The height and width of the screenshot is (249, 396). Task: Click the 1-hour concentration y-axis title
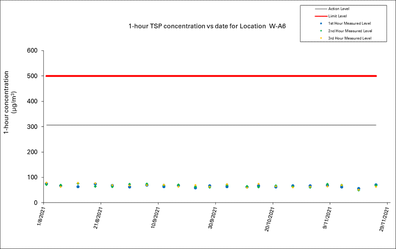point(9,102)
